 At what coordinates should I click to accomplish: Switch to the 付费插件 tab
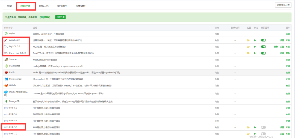point(81,6)
